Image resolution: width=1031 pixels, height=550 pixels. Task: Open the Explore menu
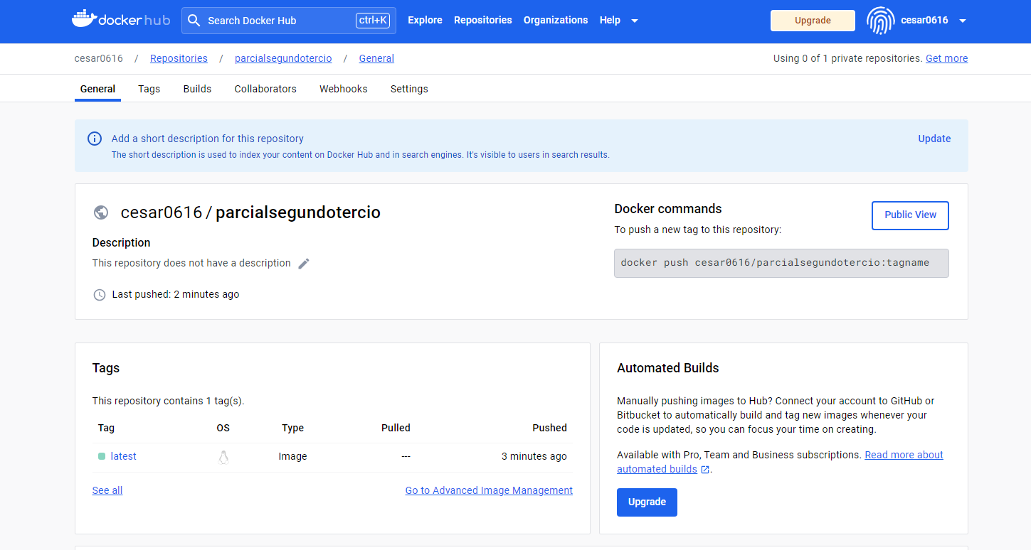[x=425, y=20]
